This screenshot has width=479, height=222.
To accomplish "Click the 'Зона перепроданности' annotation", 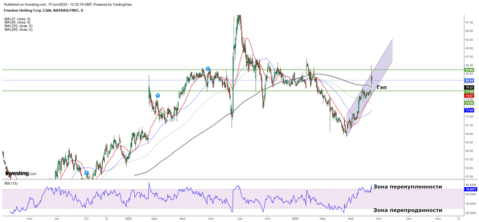I will (x=408, y=210).
